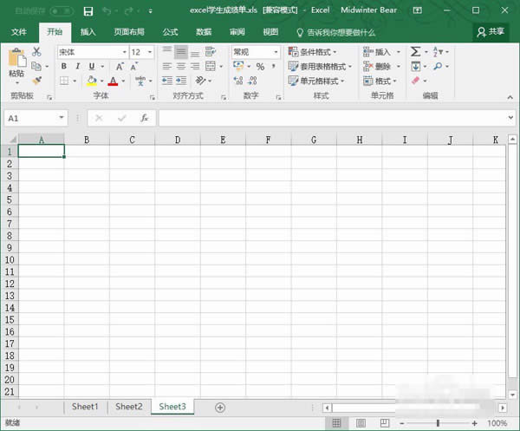Open Conditional Formatting dropdown

319,52
